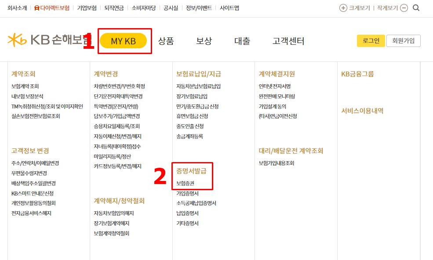
Task: Select the 보험료납입/지급 heading
Action: [199, 74]
